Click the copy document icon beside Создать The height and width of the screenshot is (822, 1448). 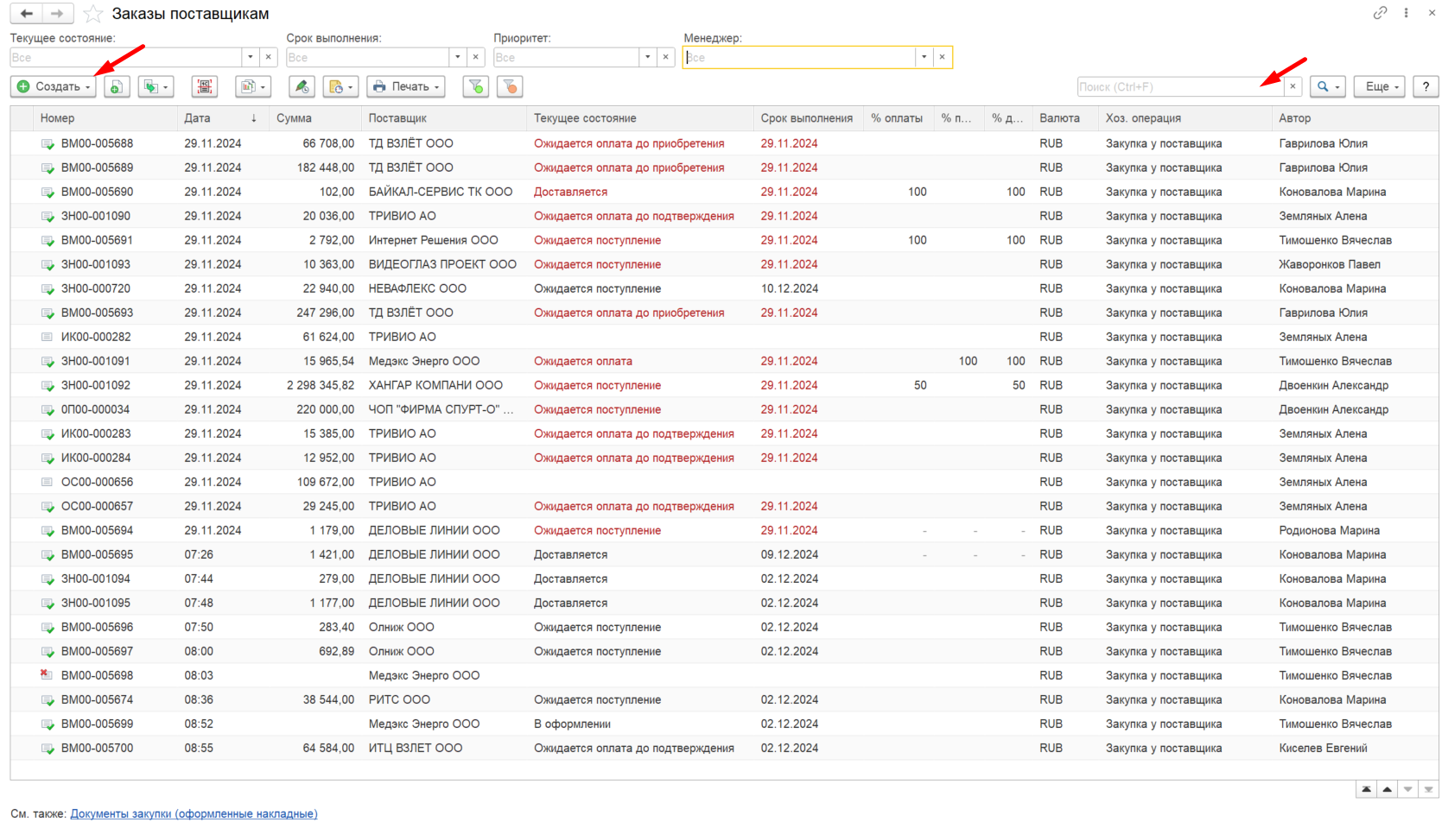(x=117, y=86)
